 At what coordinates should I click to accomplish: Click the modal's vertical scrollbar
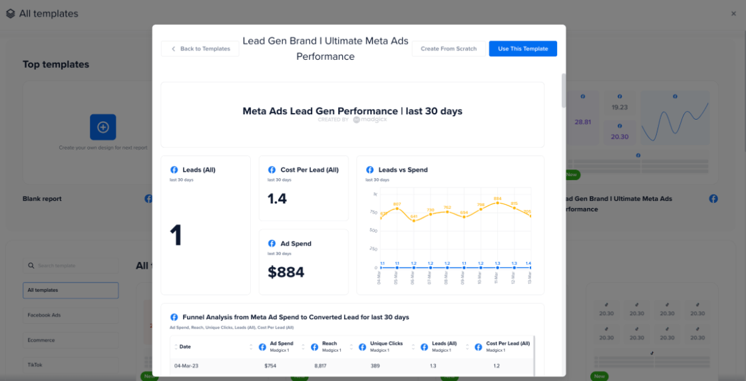(x=564, y=90)
